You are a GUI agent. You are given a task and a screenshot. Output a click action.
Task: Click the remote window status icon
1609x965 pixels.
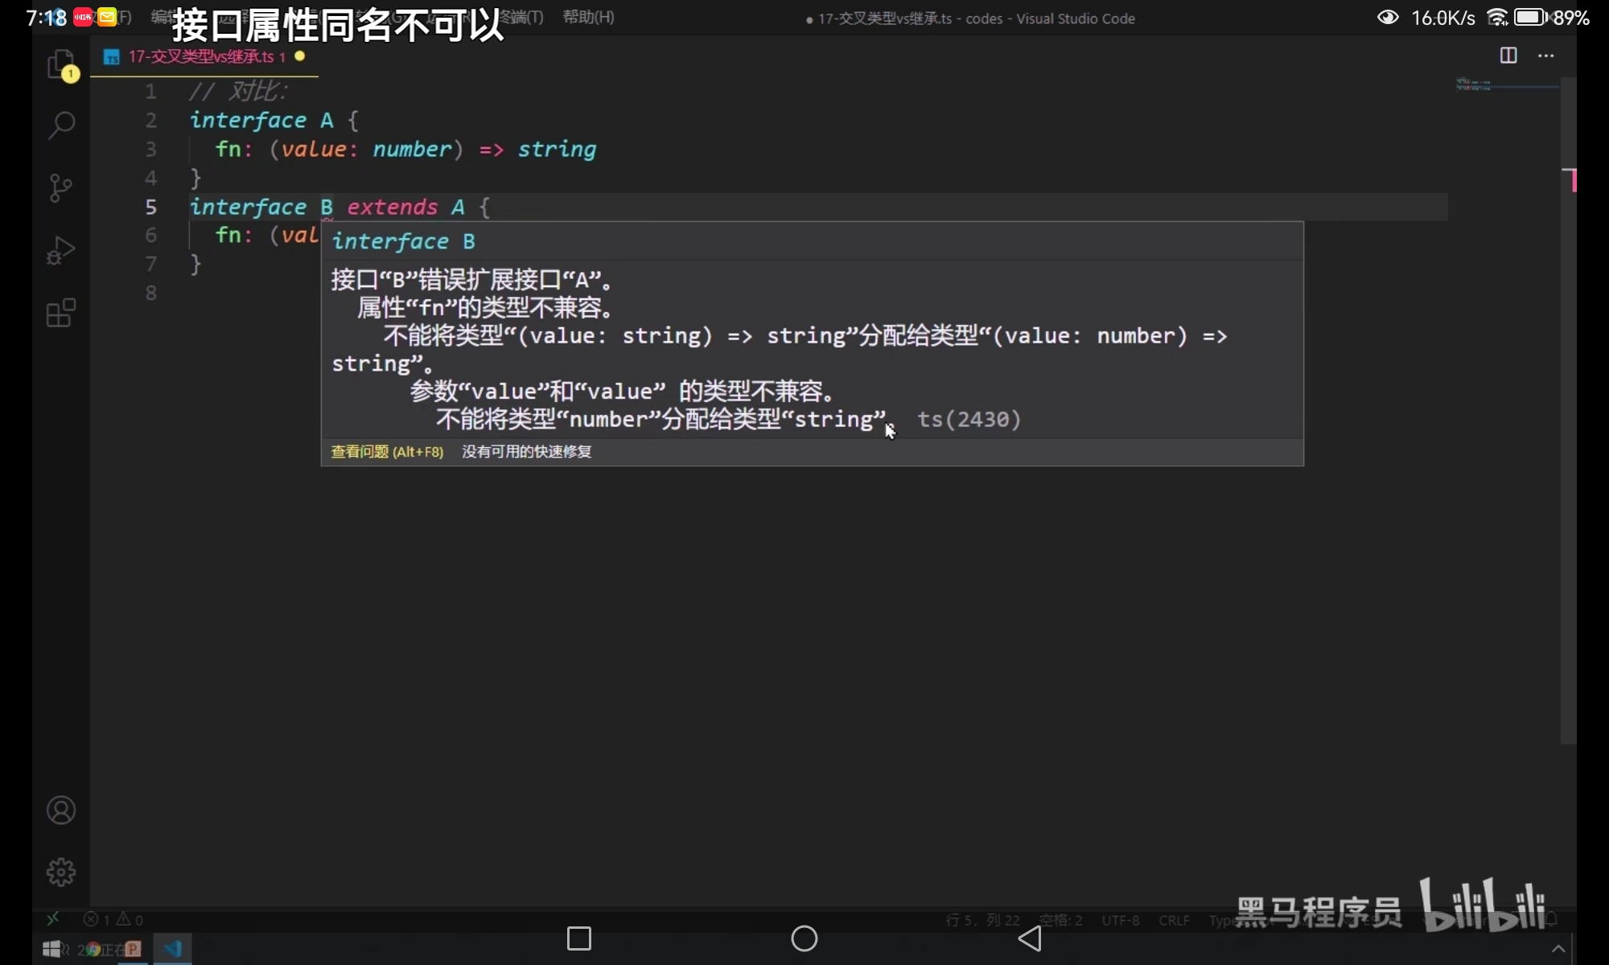click(53, 918)
